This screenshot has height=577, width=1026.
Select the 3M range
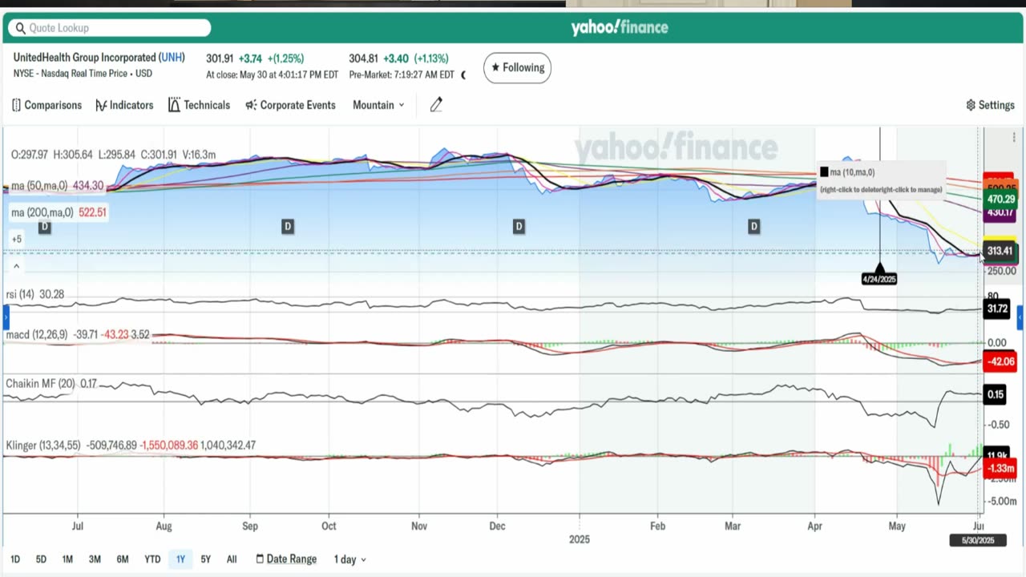click(x=95, y=559)
